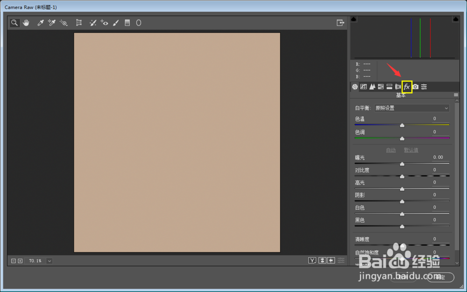This screenshot has width=467, height=292.
Task: Toggle full screen mode icon
Action: [x=340, y=22]
